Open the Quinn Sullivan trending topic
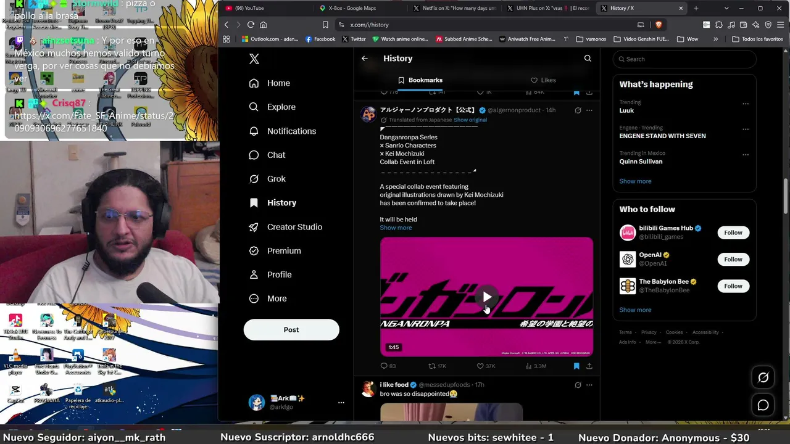This screenshot has height=444, width=790. pyautogui.click(x=641, y=162)
